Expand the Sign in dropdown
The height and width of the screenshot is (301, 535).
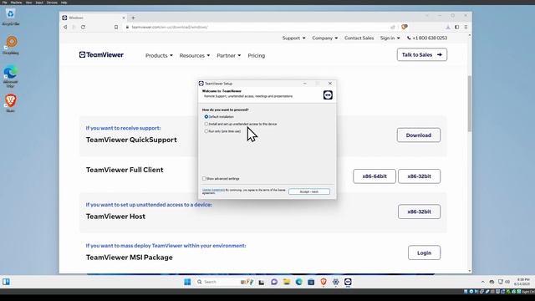click(390, 38)
